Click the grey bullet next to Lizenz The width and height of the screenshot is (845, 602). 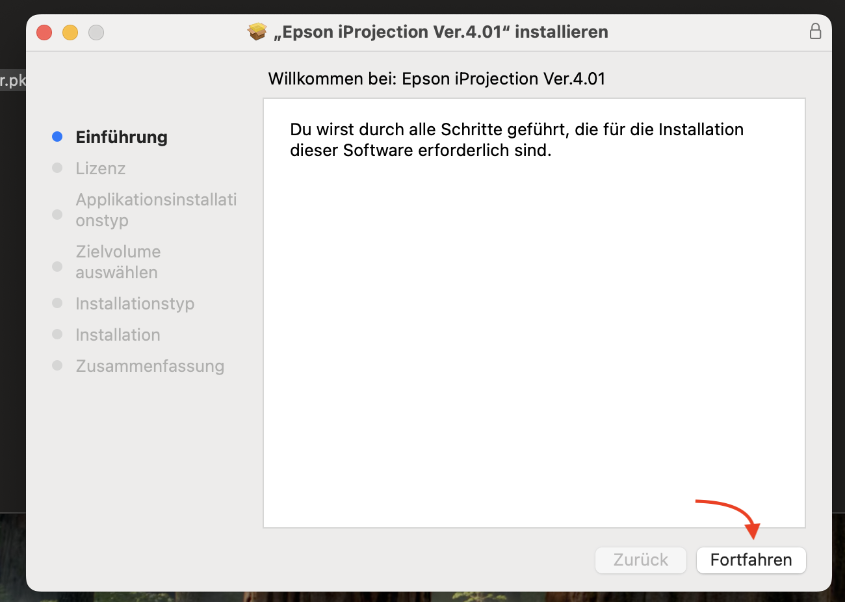coord(57,168)
